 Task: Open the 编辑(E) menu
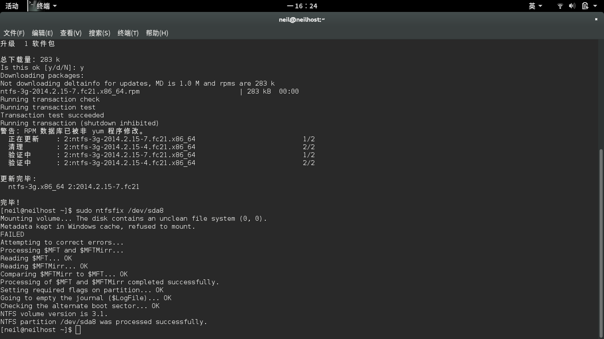pos(42,33)
